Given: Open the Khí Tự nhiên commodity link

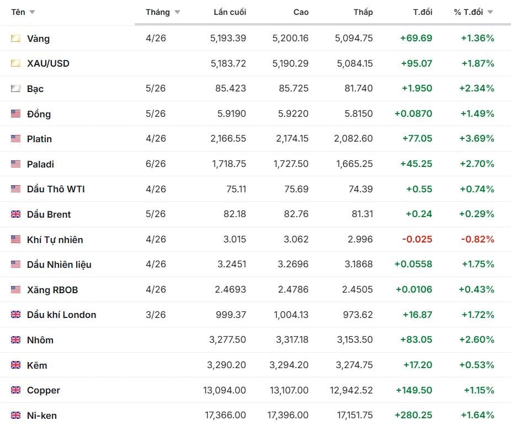Looking at the screenshot, I should click(x=55, y=240).
